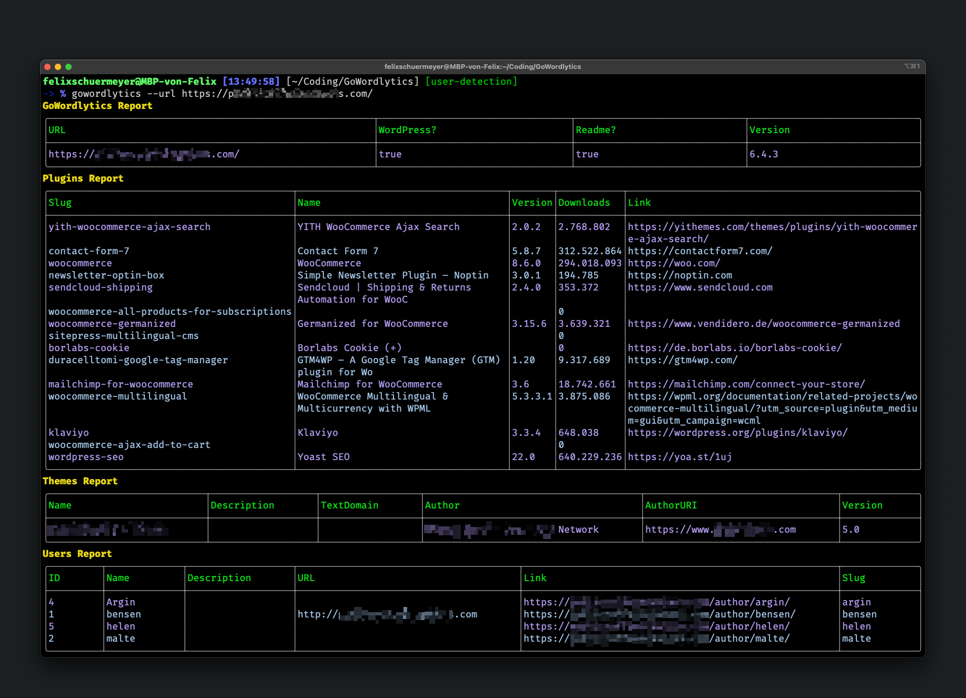Click the [user-detection] branch label
Viewport: 966px width, 698px height.
[471, 82]
